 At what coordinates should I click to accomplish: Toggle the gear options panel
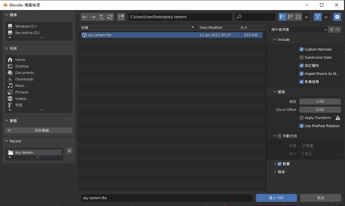tap(337, 17)
